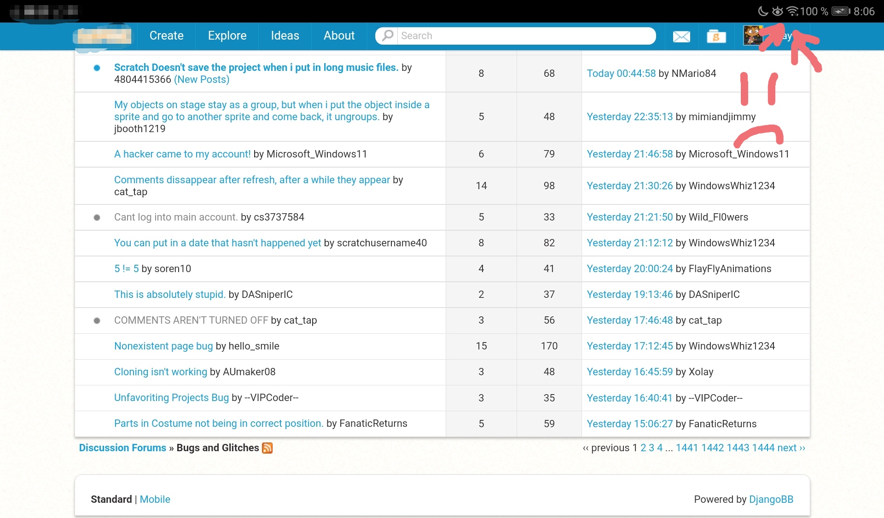Image resolution: width=884 pixels, height=518 pixels.
Task: Open '(New Posts)' link on the first topic
Action: (x=201, y=79)
